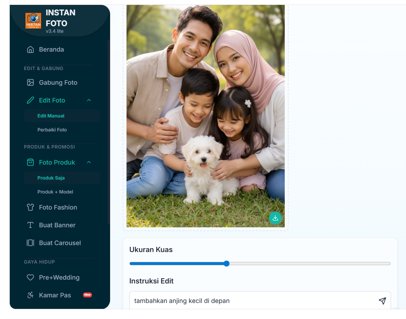The height and width of the screenshot is (319, 406).
Task: Collapse the Edit Foto submenu chevron
Action: (89, 100)
